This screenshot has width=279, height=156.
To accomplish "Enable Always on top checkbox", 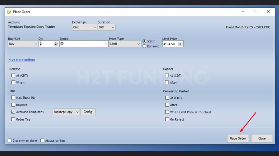I will pyautogui.click(x=42, y=140).
